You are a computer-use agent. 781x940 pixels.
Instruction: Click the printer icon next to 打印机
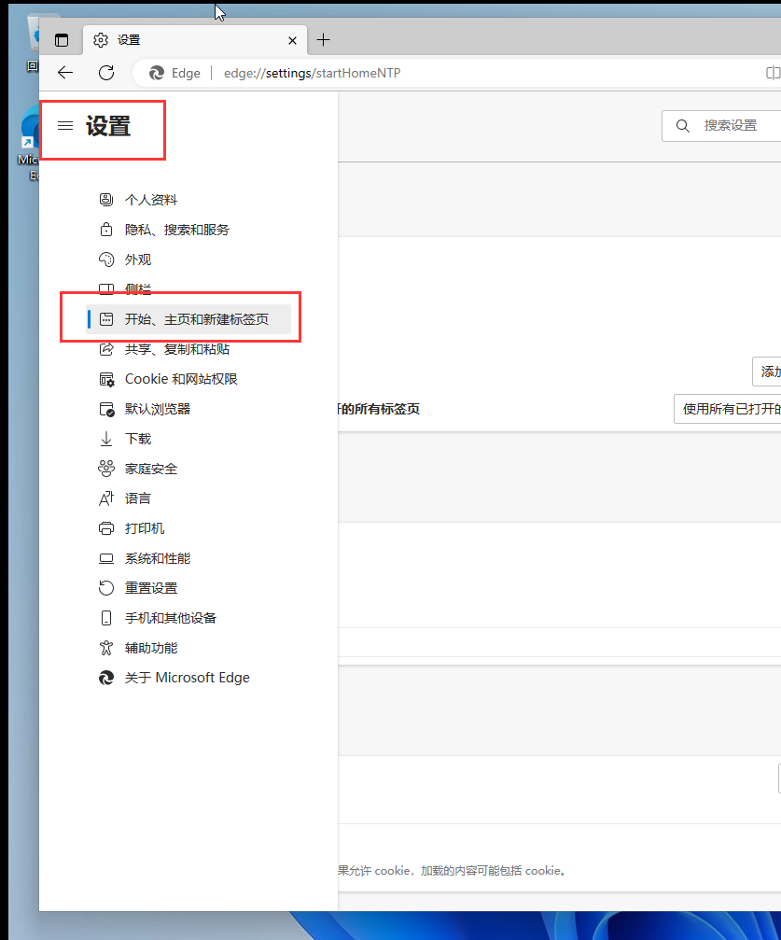106,528
